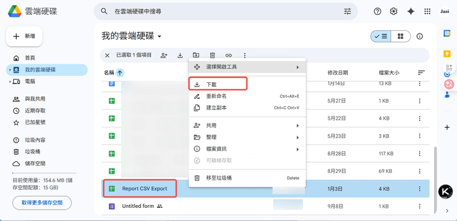Click Sheets icon of 8月29日 row
457x221 pixels.
click(x=111, y=171)
